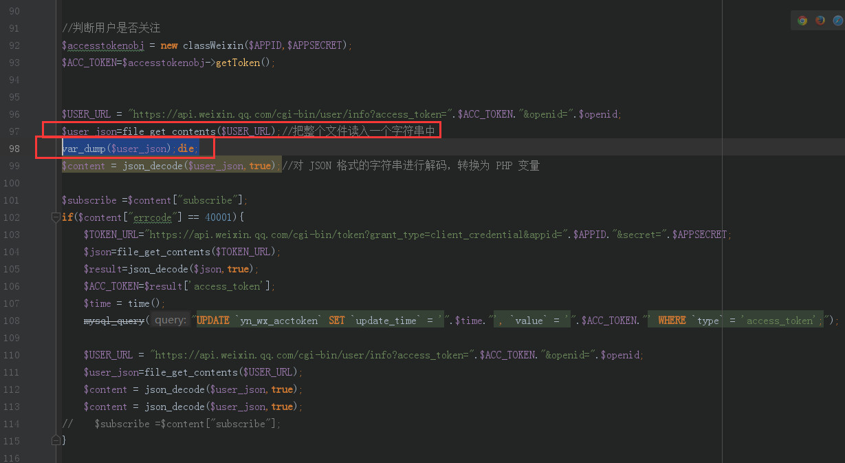Click the die keyword on line 98
This screenshot has width=845, height=463.
pyautogui.click(x=186, y=149)
